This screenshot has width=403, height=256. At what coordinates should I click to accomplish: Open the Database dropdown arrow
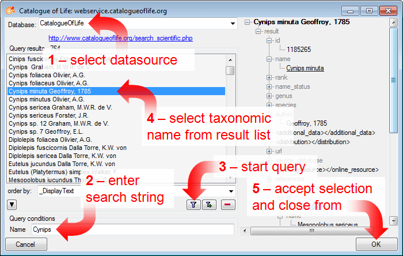pos(233,24)
